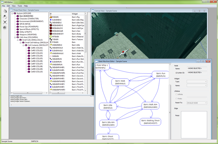Click the state machine icon beside SMBAIN

coord(51,56)
